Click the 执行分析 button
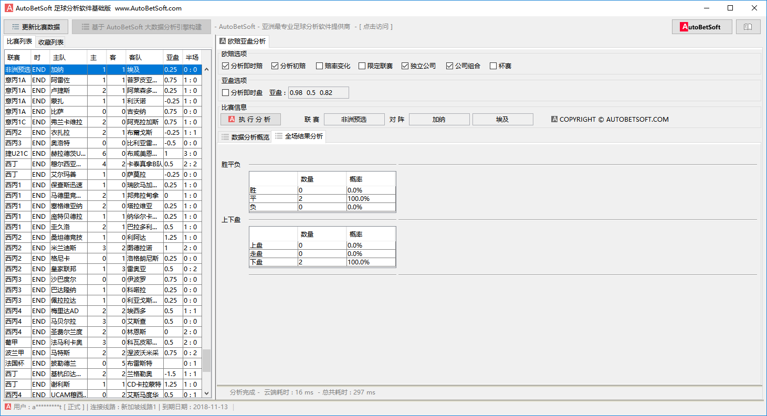 tap(250, 120)
